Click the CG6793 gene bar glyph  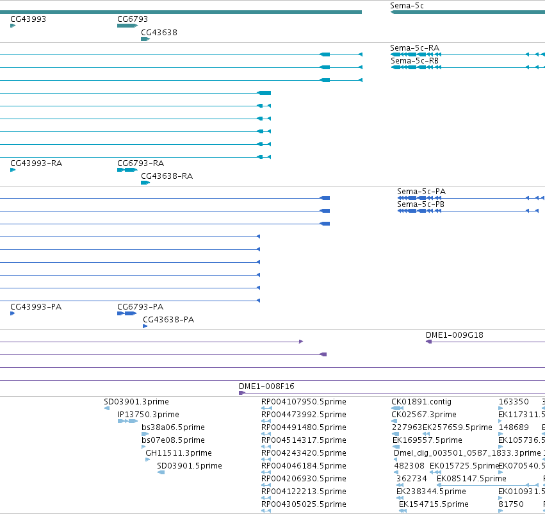[127, 26]
